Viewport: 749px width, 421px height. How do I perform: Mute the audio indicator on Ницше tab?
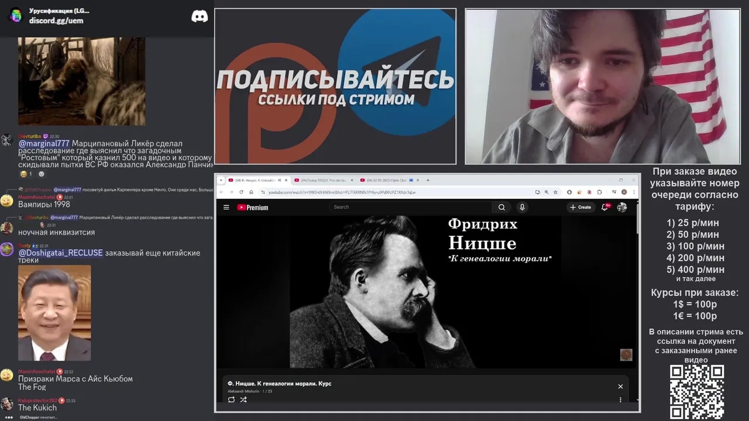pos(280,180)
